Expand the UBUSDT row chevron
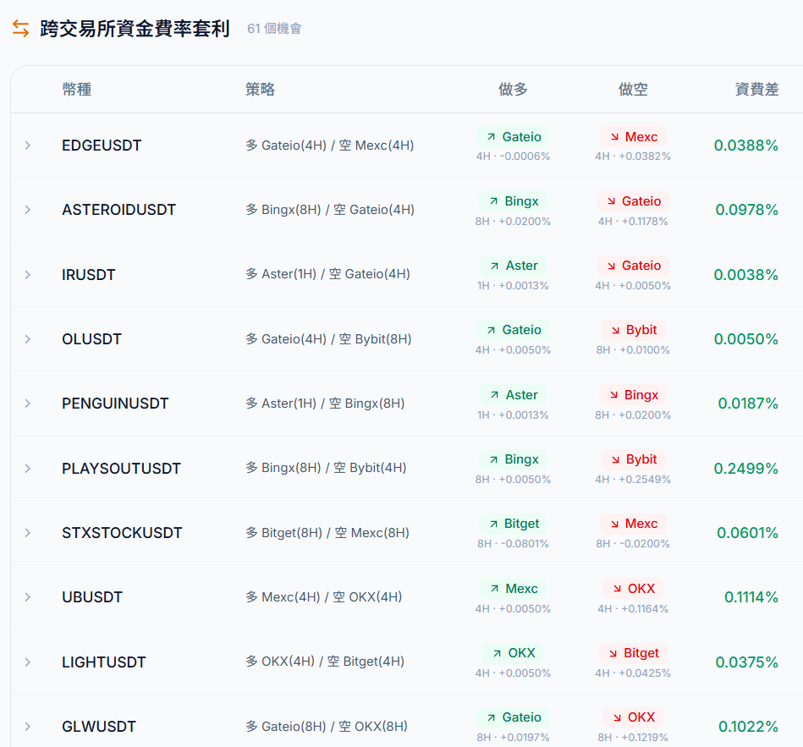This screenshot has height=747, width=803. [x=28, y=597]
